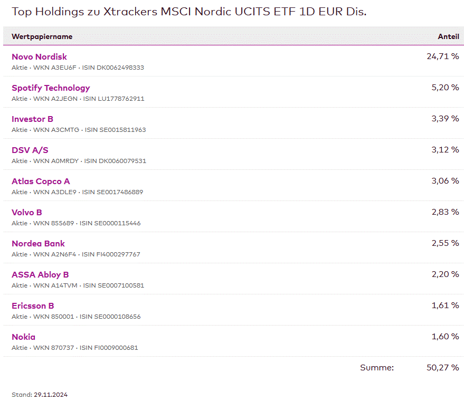Screen dimensions: 464x401
Task: Open DSV A/S security page
Action: [30, 150]
